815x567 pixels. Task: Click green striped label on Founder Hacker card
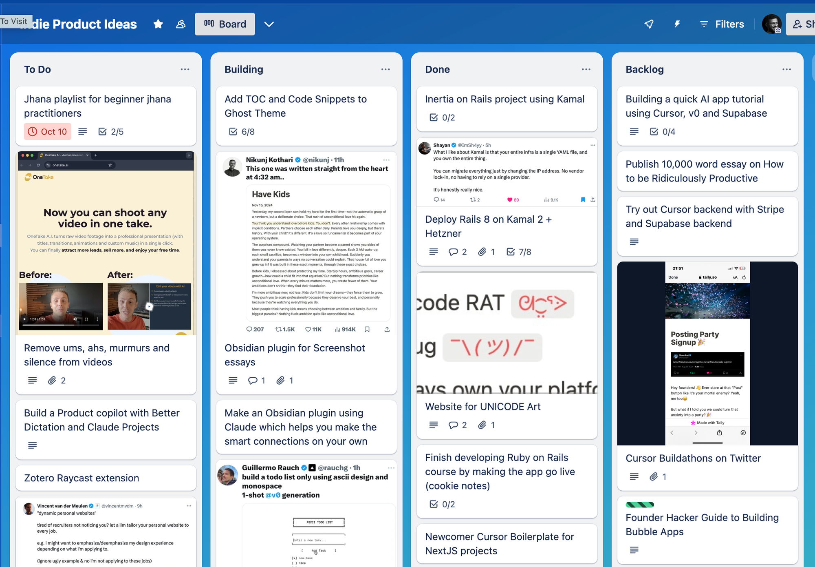(639, 505)
